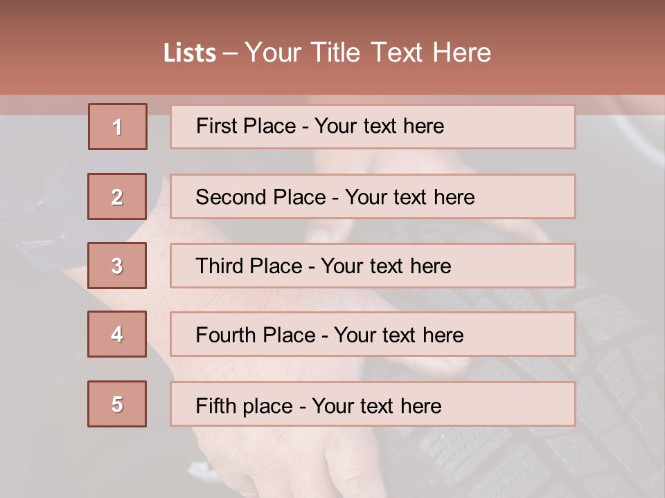This screenshot has height=498, width=665.
Task: Click the words 'First Place'
Action: click(246, 126)
